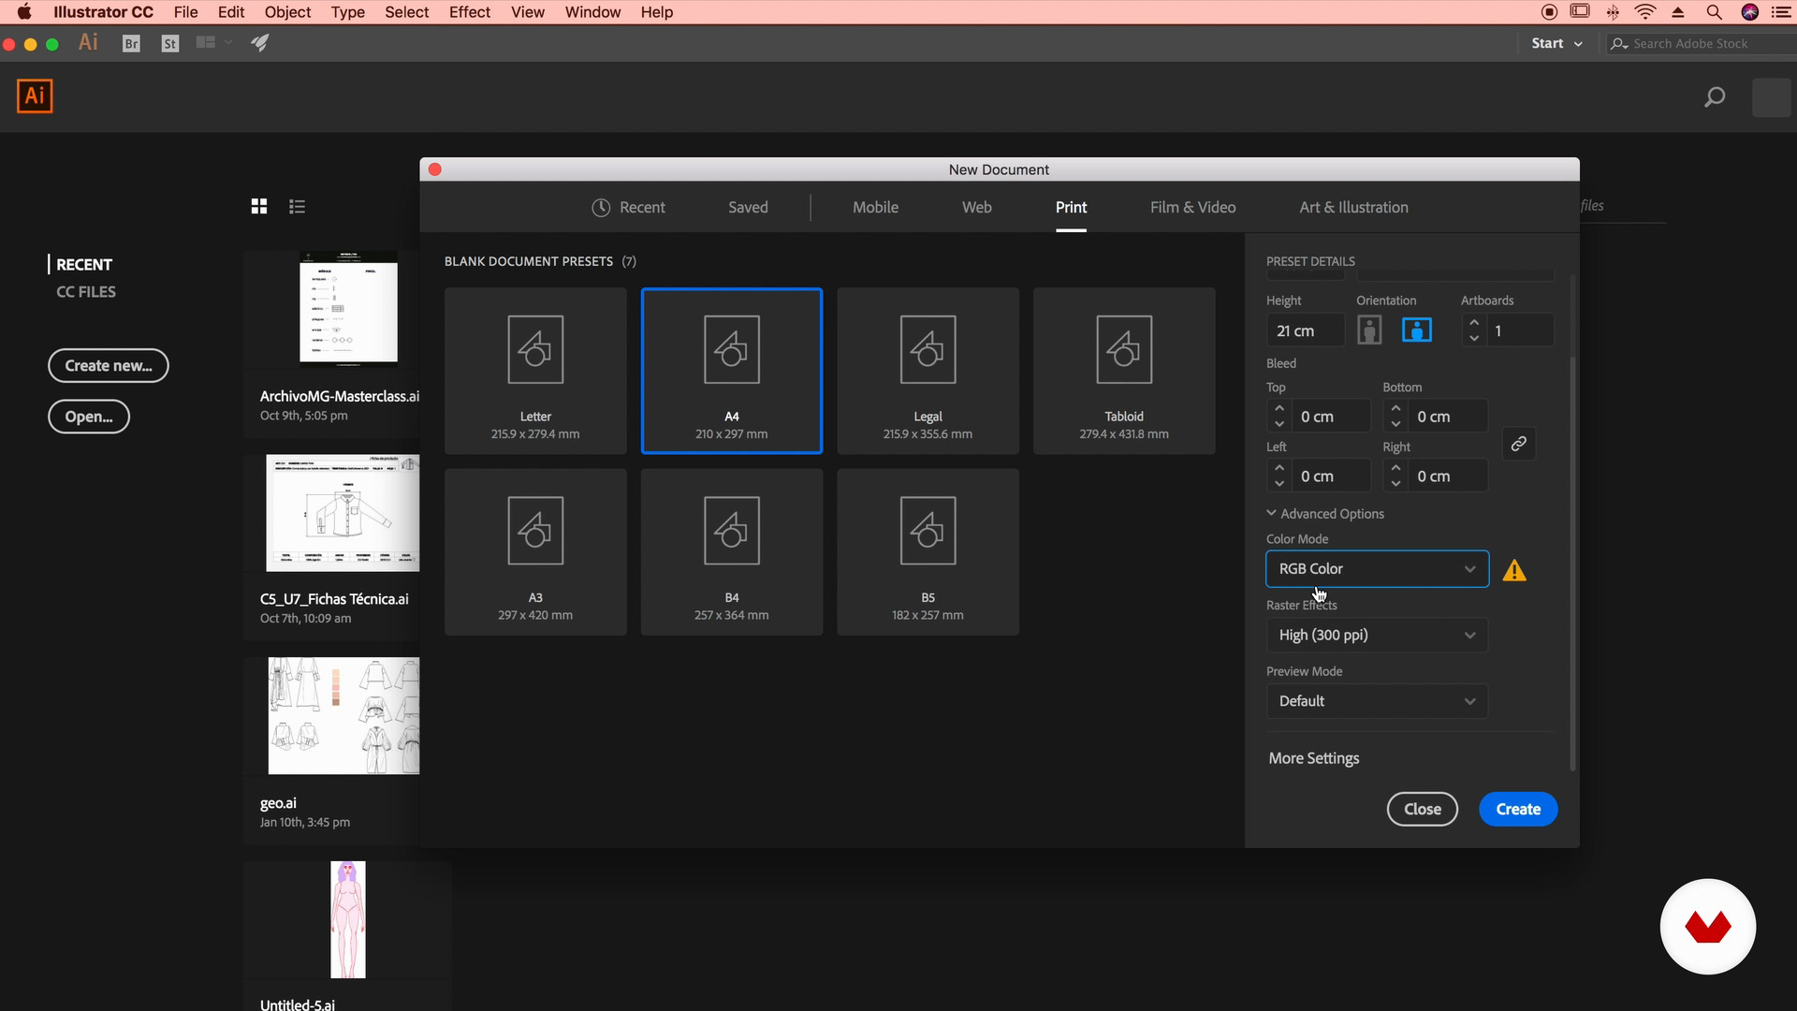Open the Color Mode dropdown

point(1377,569)
